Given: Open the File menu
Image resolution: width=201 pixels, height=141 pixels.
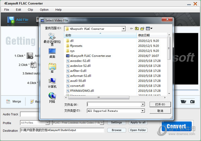Looking at the screenshot, I should click(x=7, y=10).
